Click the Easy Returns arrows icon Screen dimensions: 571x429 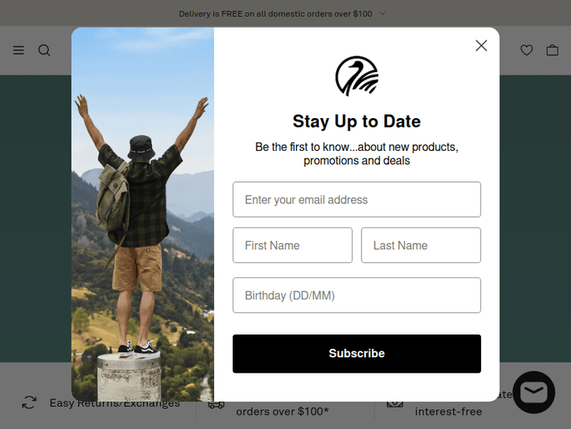point(29,403)
